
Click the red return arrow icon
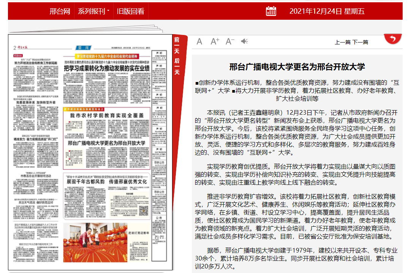tap(393, 39)
